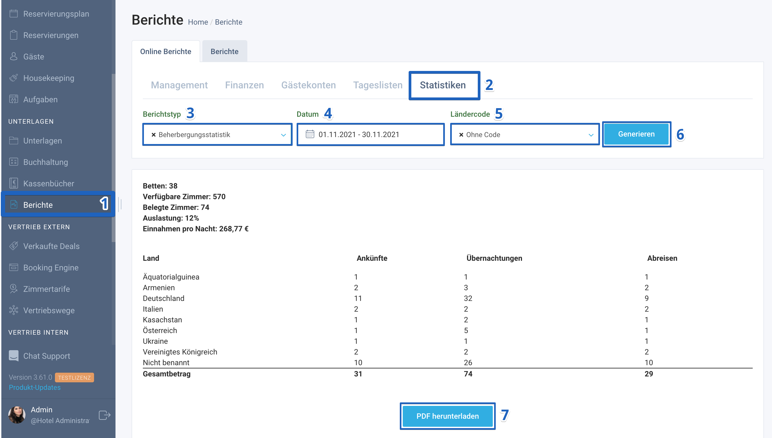Image resolution: width=772 pixels, height=438 pixels.
Task: Click the Äquatorialguinea row label
Action: click(171, 277)
